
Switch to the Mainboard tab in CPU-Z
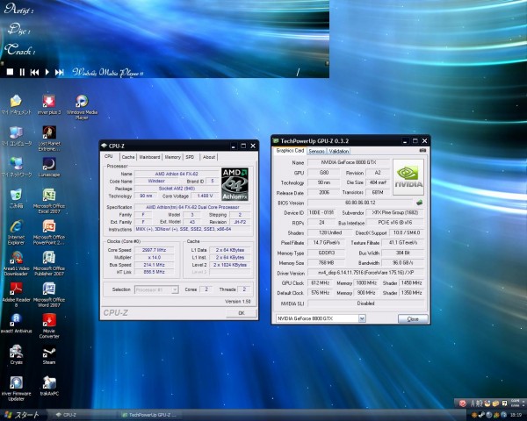pos(149,157)
